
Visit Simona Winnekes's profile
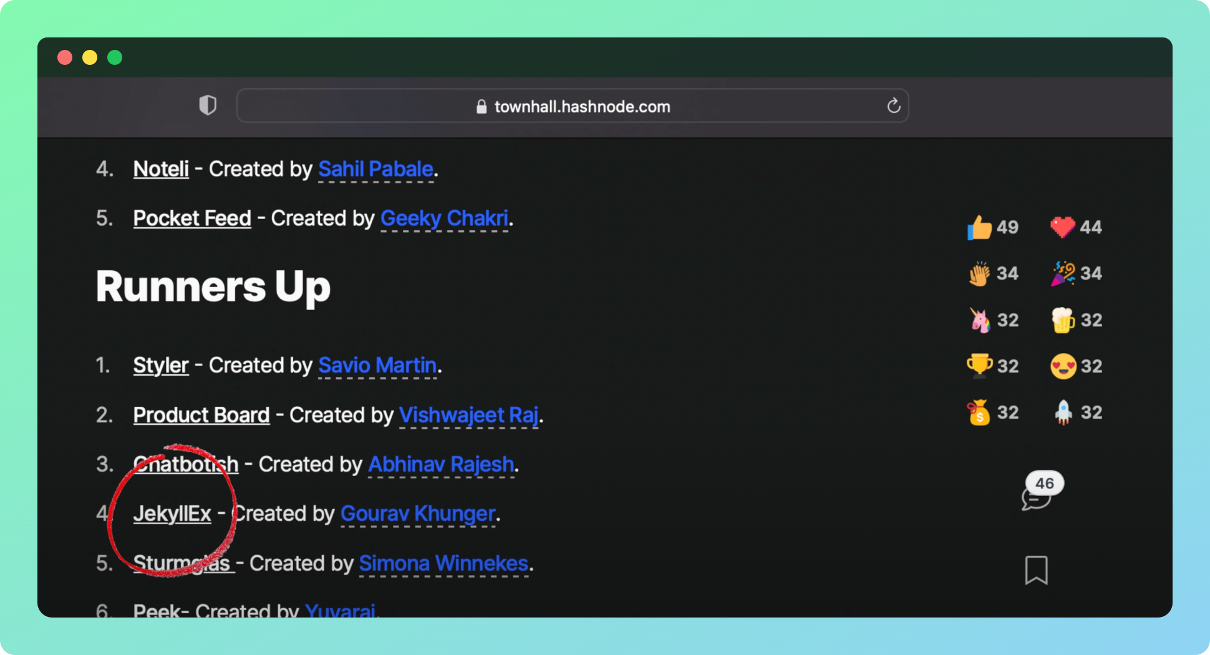[444, 563]
